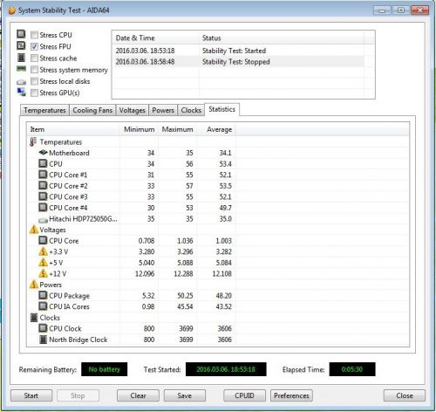Image resolution: width=436 pixels, height=412 pixels.
Task: Click the Elapsed Time 0:05:30 display
Action: 352,369
